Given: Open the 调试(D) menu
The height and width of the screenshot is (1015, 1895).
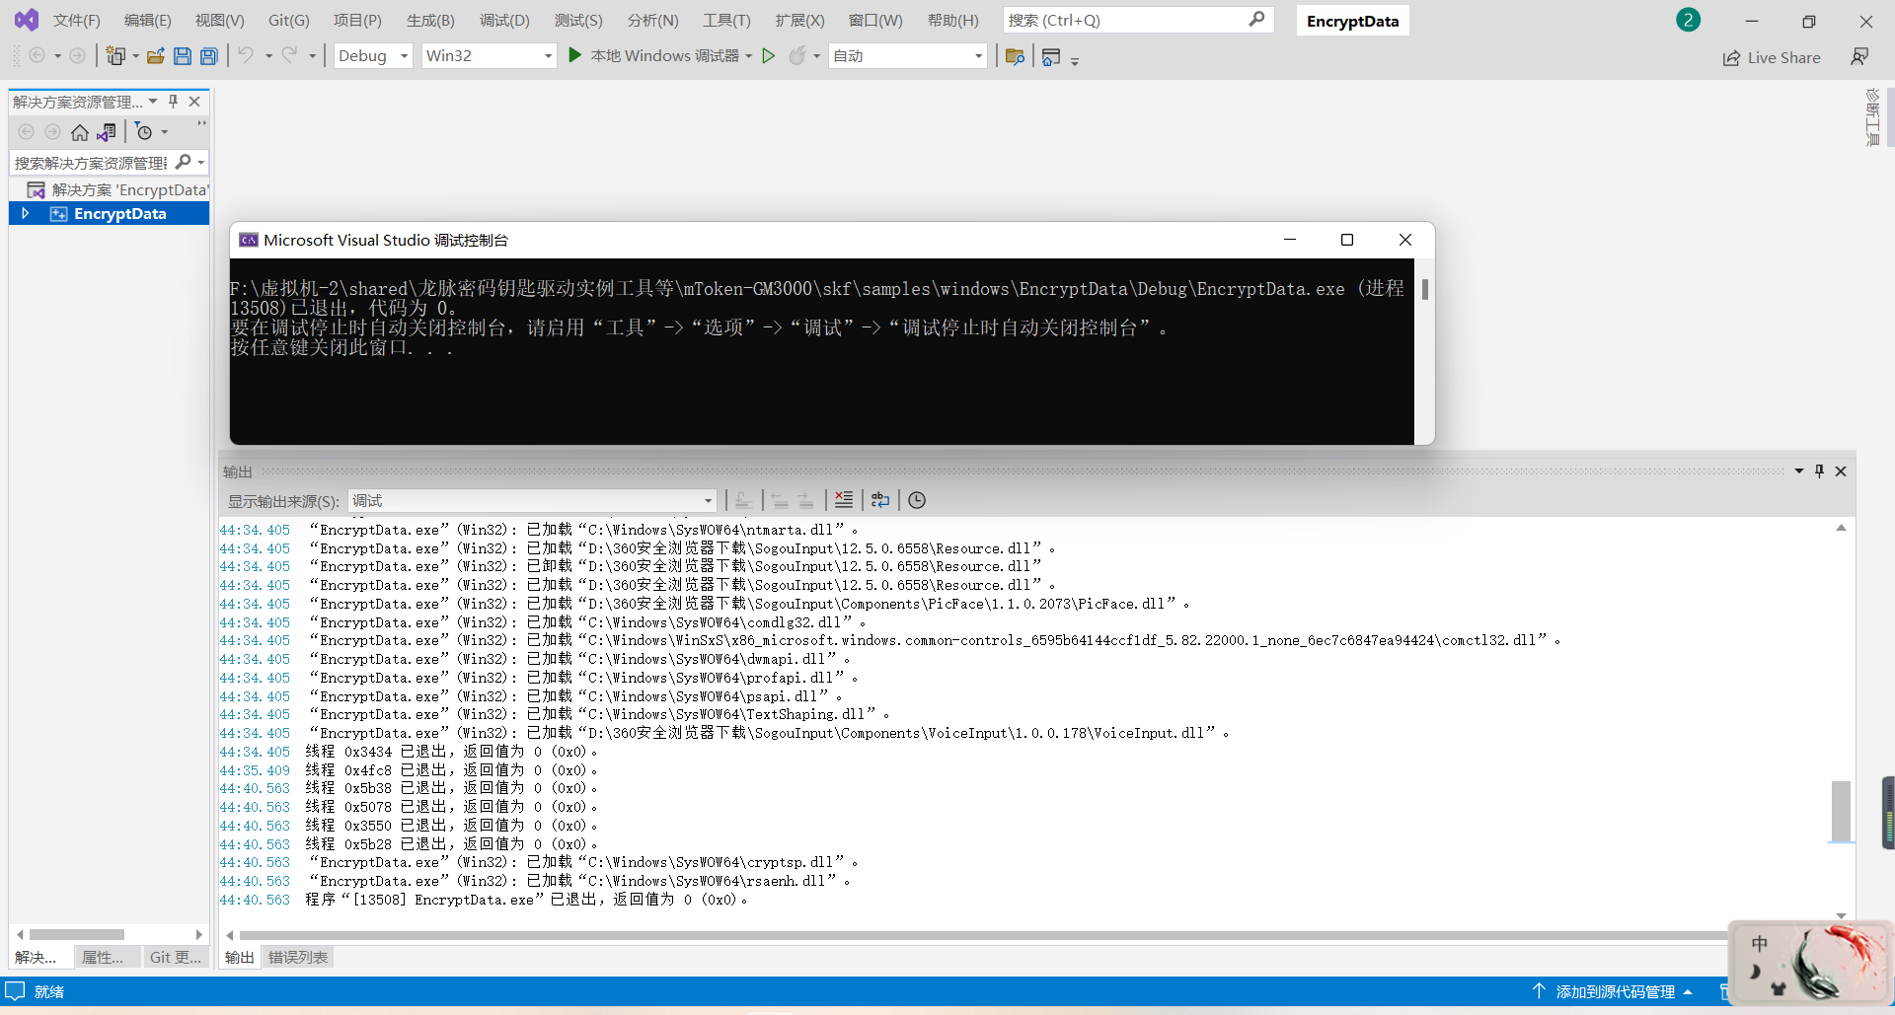Looking at the screenshot, I should [504, 20].
